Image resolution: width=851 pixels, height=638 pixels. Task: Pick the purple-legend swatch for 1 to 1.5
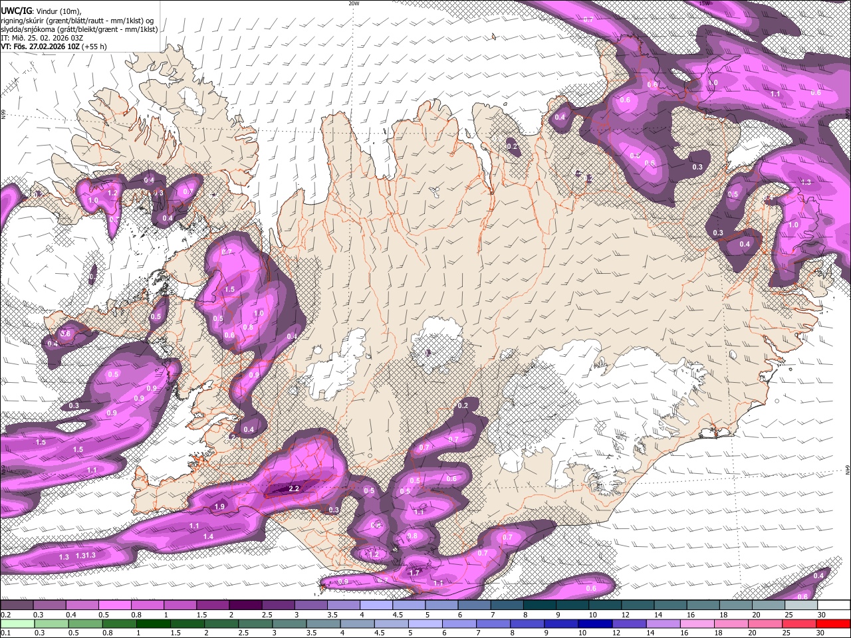pyautogui.click(x=180, y=605)
